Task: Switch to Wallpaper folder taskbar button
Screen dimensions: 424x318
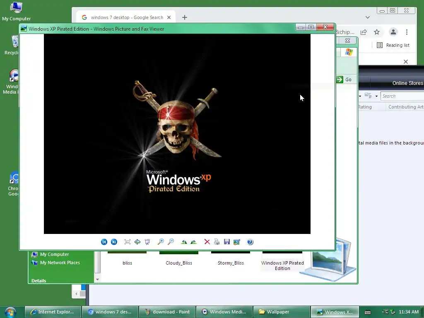Action: point(282,312)
